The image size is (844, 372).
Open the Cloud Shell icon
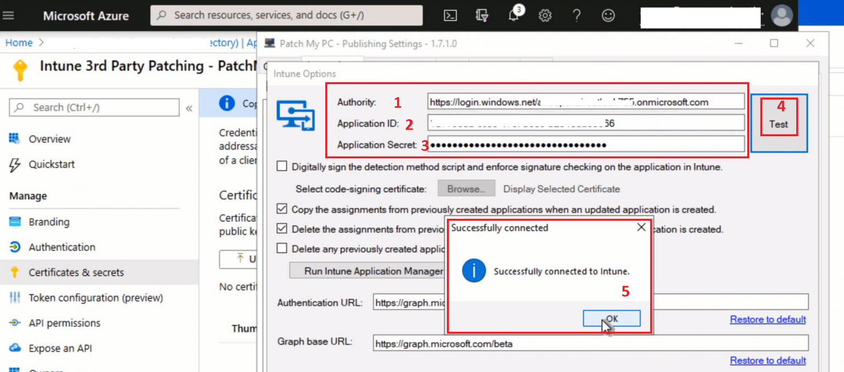(450, 16)
